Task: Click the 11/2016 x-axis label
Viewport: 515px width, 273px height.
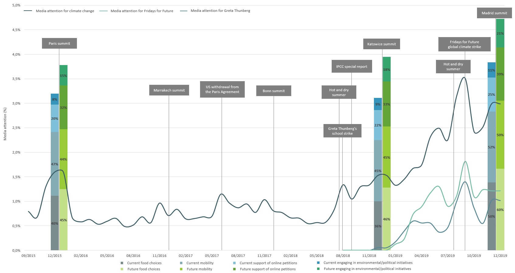Action: click(x=160, y=256)
